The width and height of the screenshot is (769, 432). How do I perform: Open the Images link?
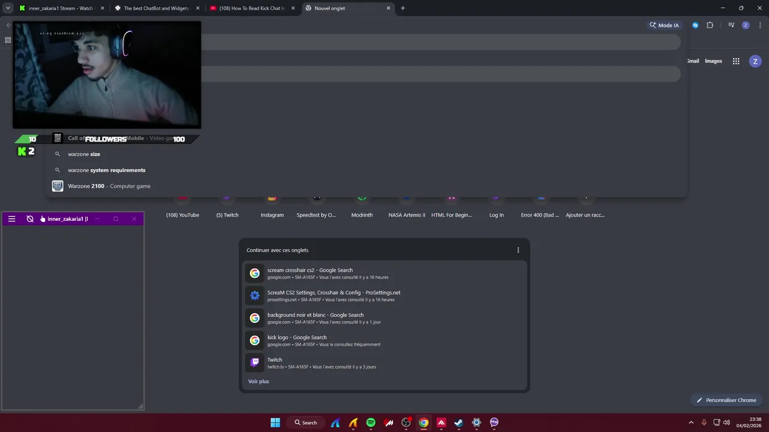[713, 61]
